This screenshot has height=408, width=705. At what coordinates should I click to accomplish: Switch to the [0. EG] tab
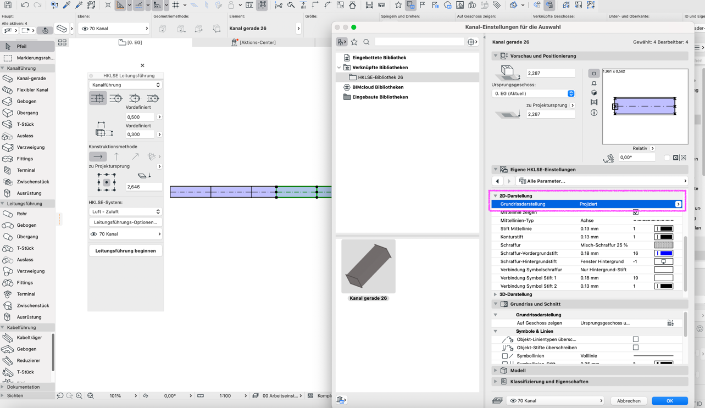tap(130, 42)
